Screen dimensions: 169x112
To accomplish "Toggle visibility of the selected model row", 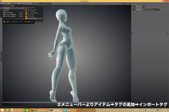I will coord(134,10).
